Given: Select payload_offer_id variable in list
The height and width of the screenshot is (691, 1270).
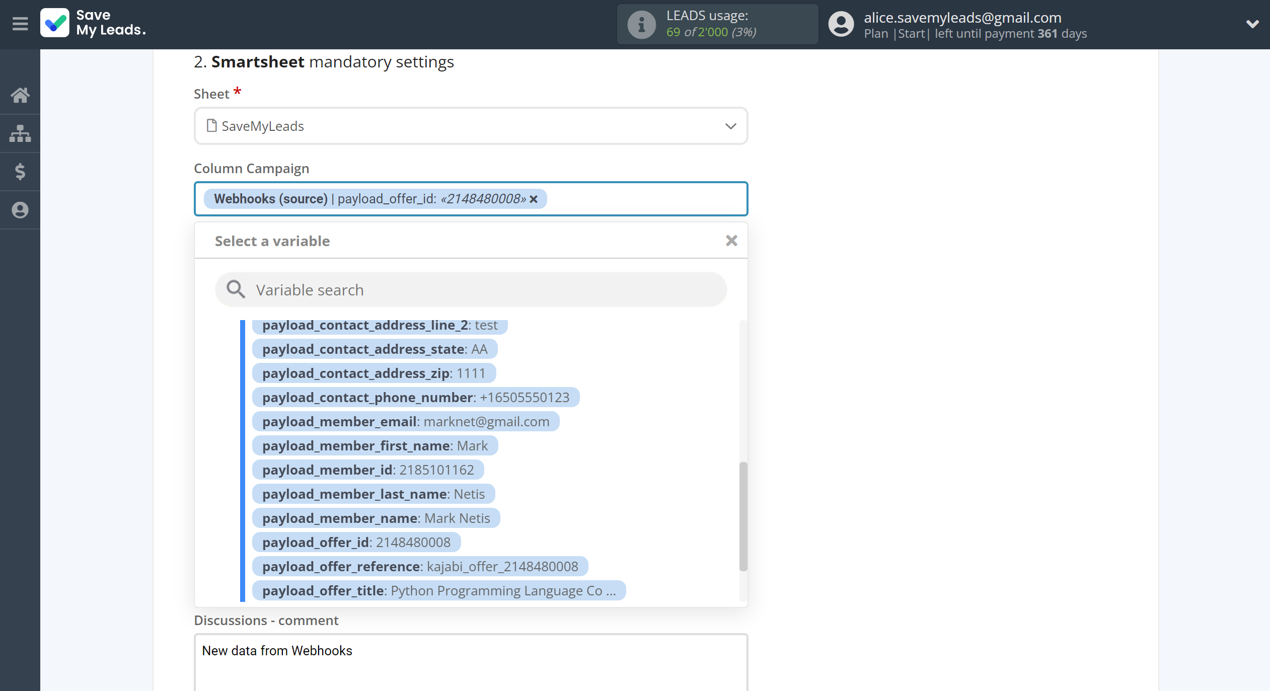Looking at the screenshot, I should 356,543.
